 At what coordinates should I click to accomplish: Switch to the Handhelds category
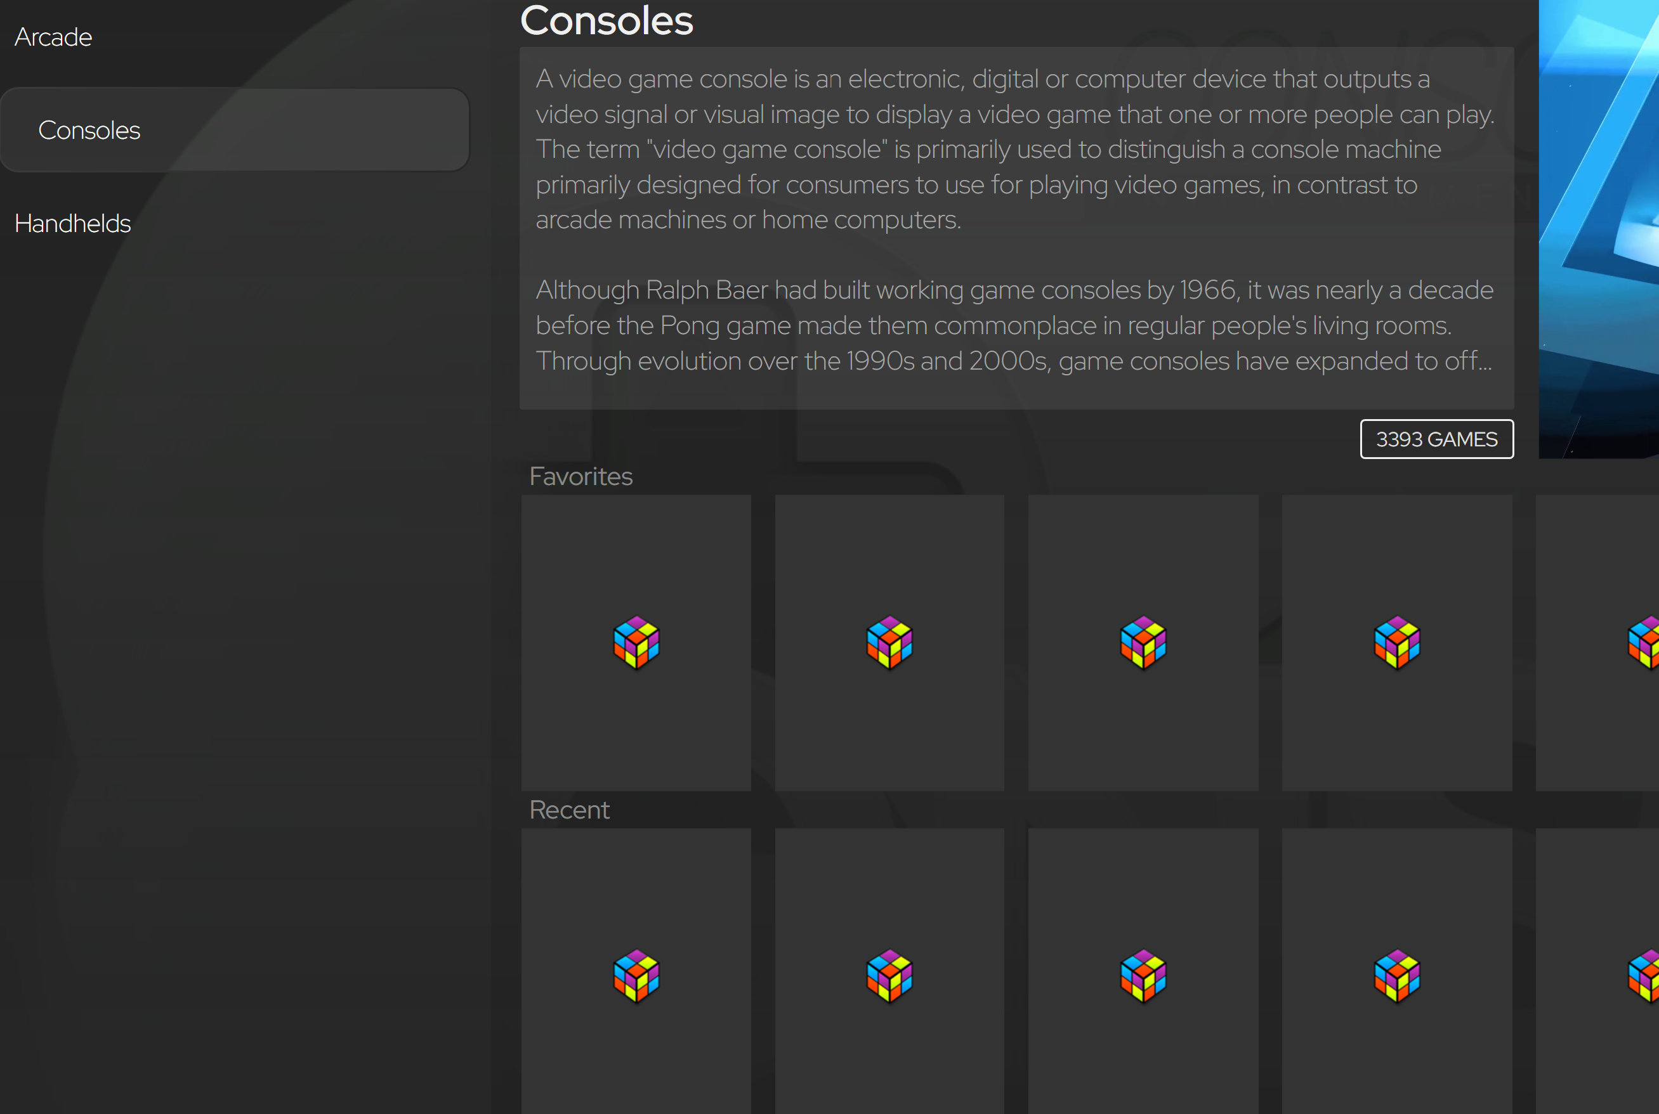[72, 223]
